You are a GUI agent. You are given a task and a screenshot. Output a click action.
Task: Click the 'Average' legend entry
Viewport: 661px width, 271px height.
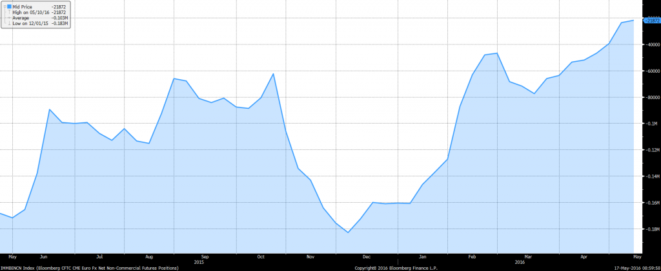(20, 18)
